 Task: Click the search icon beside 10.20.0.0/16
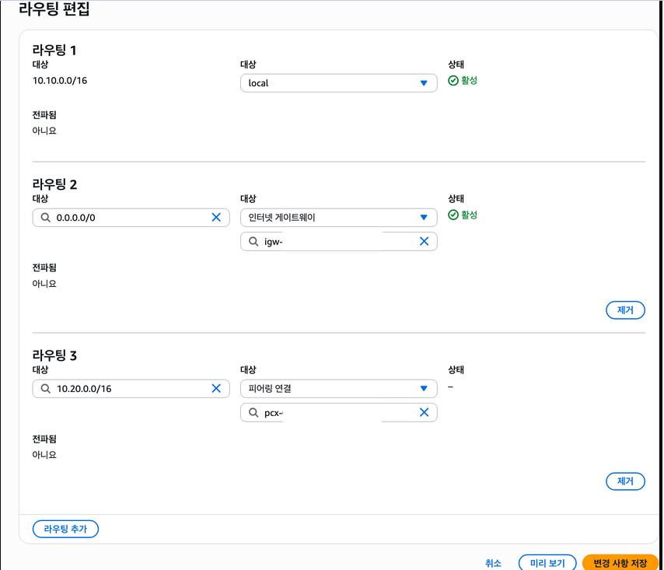tap(46, 389)
